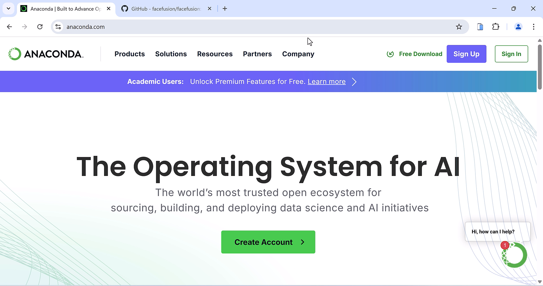Viewport: 543px width, 286px height.
Task: Click the page scrollbar down arrow
Action: (540, 282)
